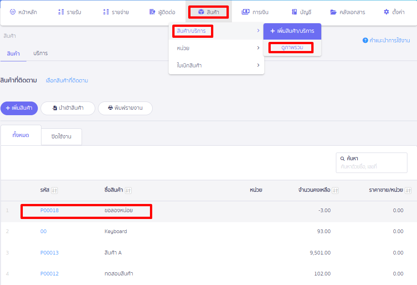Open the ผู้ติดต่อ contacts icon
Viewport: 417px width, 285px height.
[x=152, y=12]
